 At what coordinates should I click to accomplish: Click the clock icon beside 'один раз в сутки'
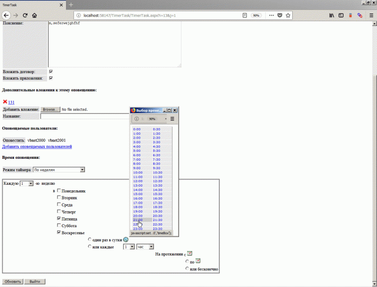tap(125, 239)
